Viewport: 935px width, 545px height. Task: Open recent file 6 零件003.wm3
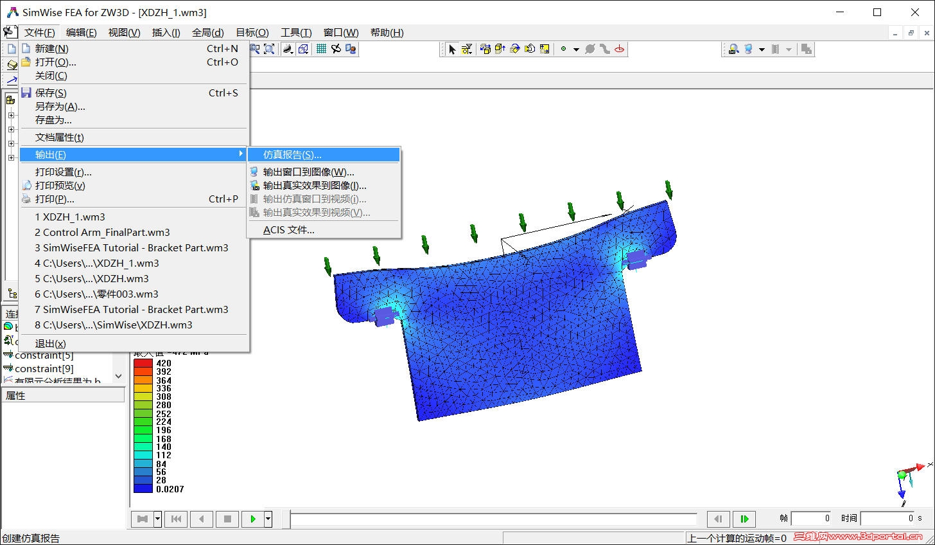(133, 294)
